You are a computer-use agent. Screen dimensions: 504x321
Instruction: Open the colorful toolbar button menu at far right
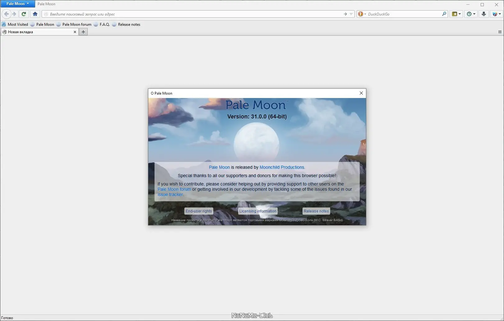[497, 14]
